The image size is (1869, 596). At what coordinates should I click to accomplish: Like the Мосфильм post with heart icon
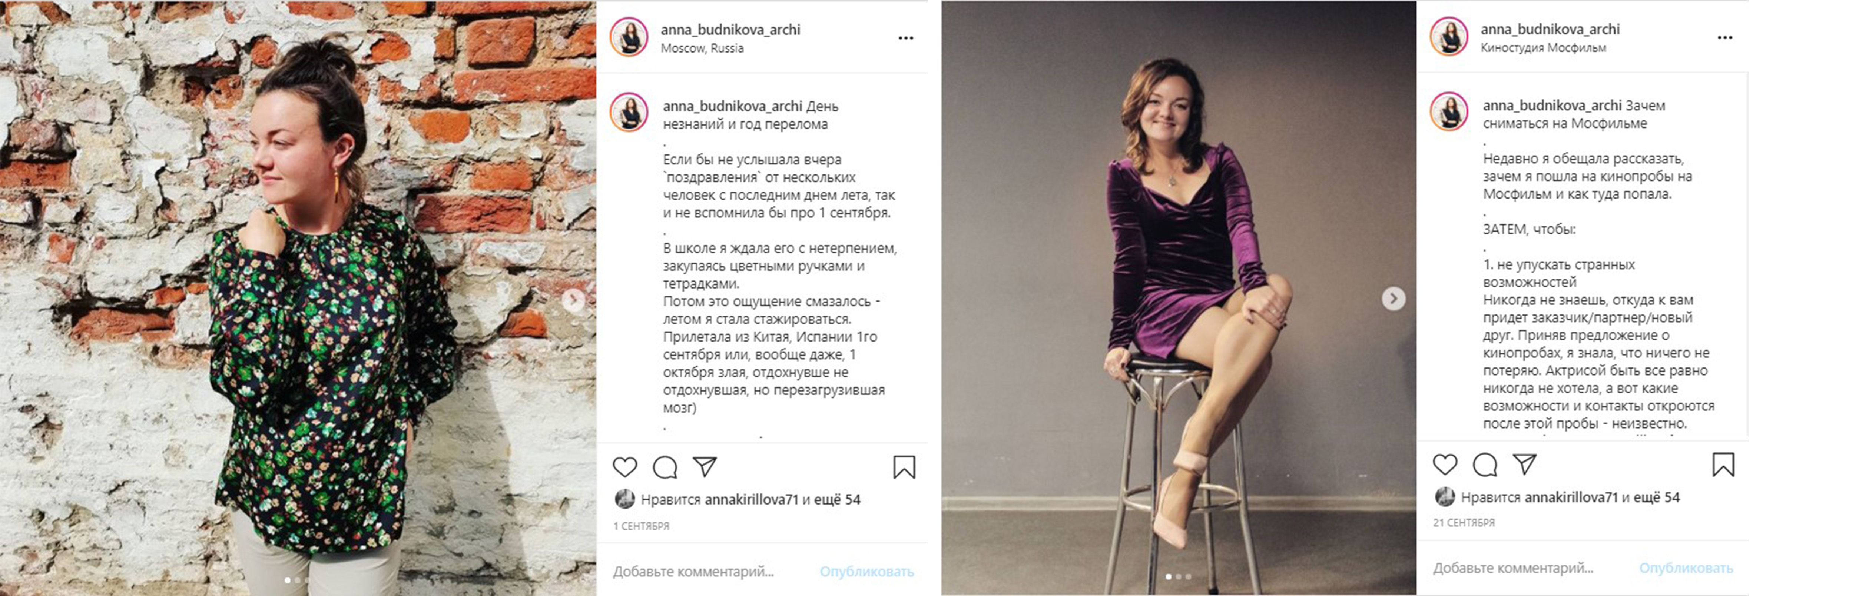coord(1445,464)
